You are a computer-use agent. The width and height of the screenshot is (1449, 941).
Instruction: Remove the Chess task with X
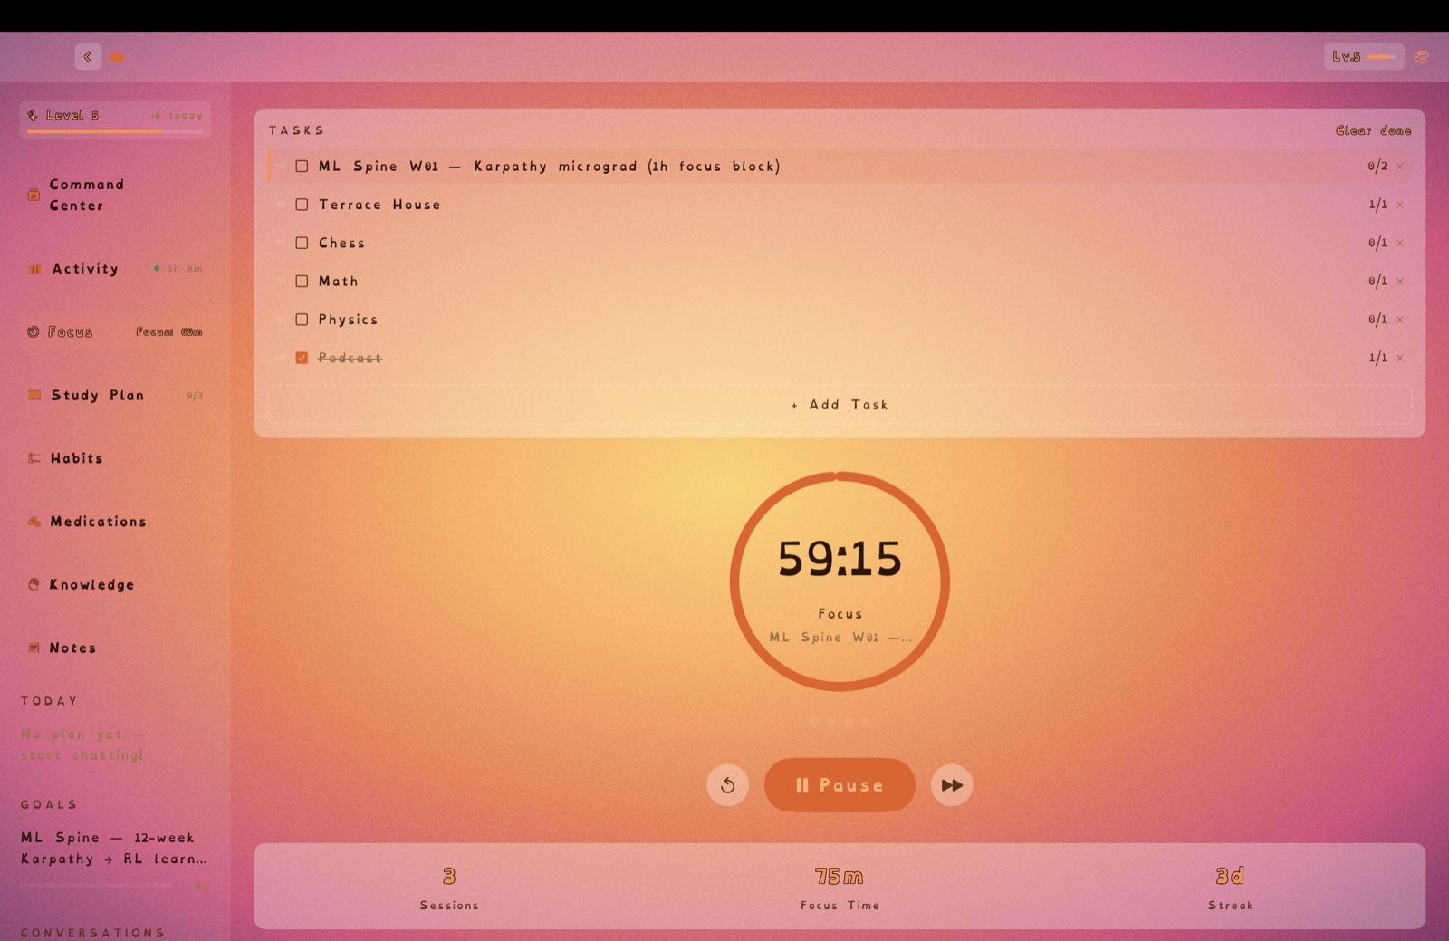1400,243
